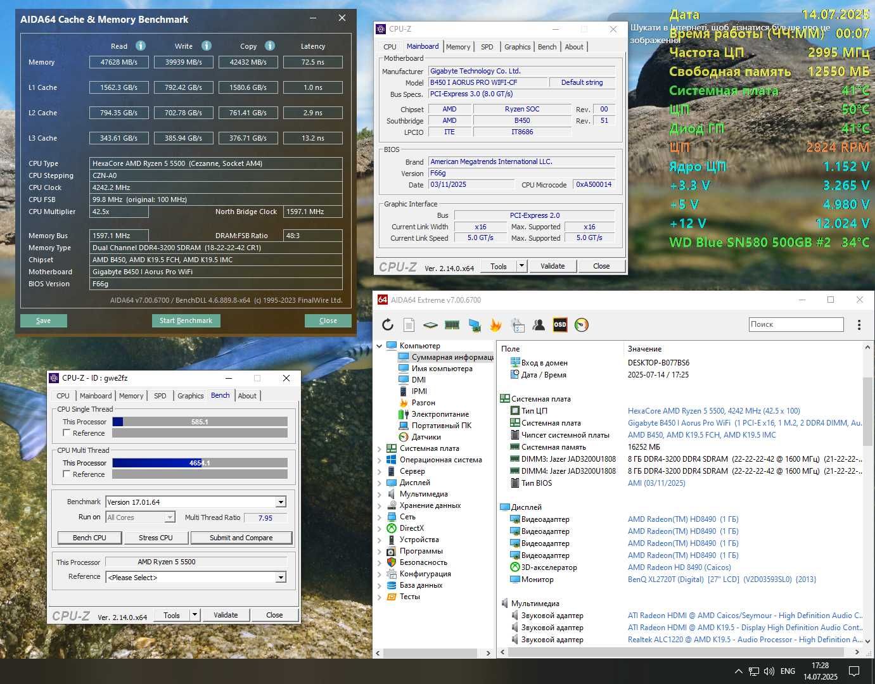Click the flame stability test icon in toolbar
Viewport: 875px width, 684px height.
point(495,325)
